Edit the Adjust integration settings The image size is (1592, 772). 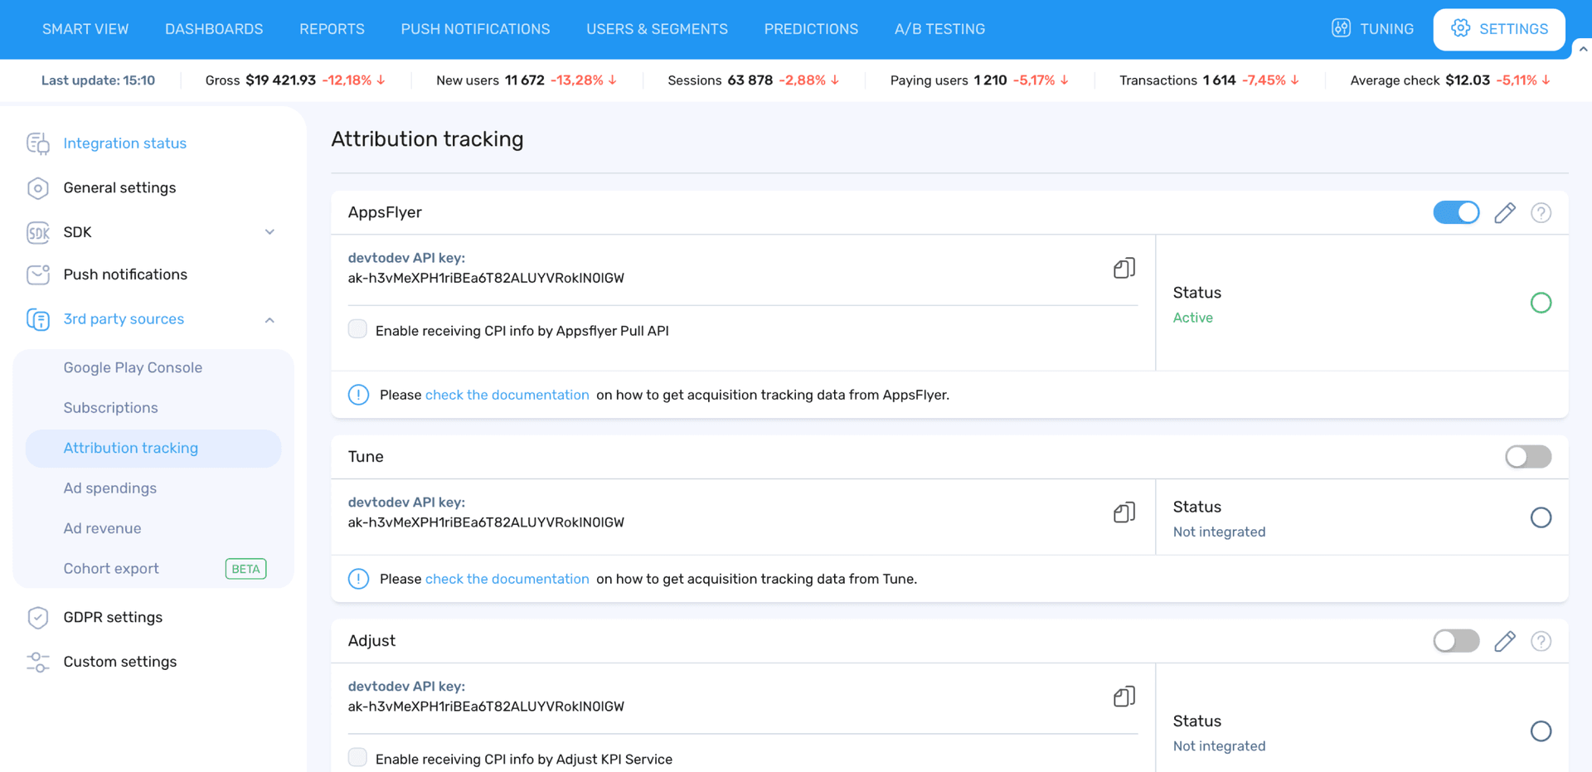[x=1505, y=641]
